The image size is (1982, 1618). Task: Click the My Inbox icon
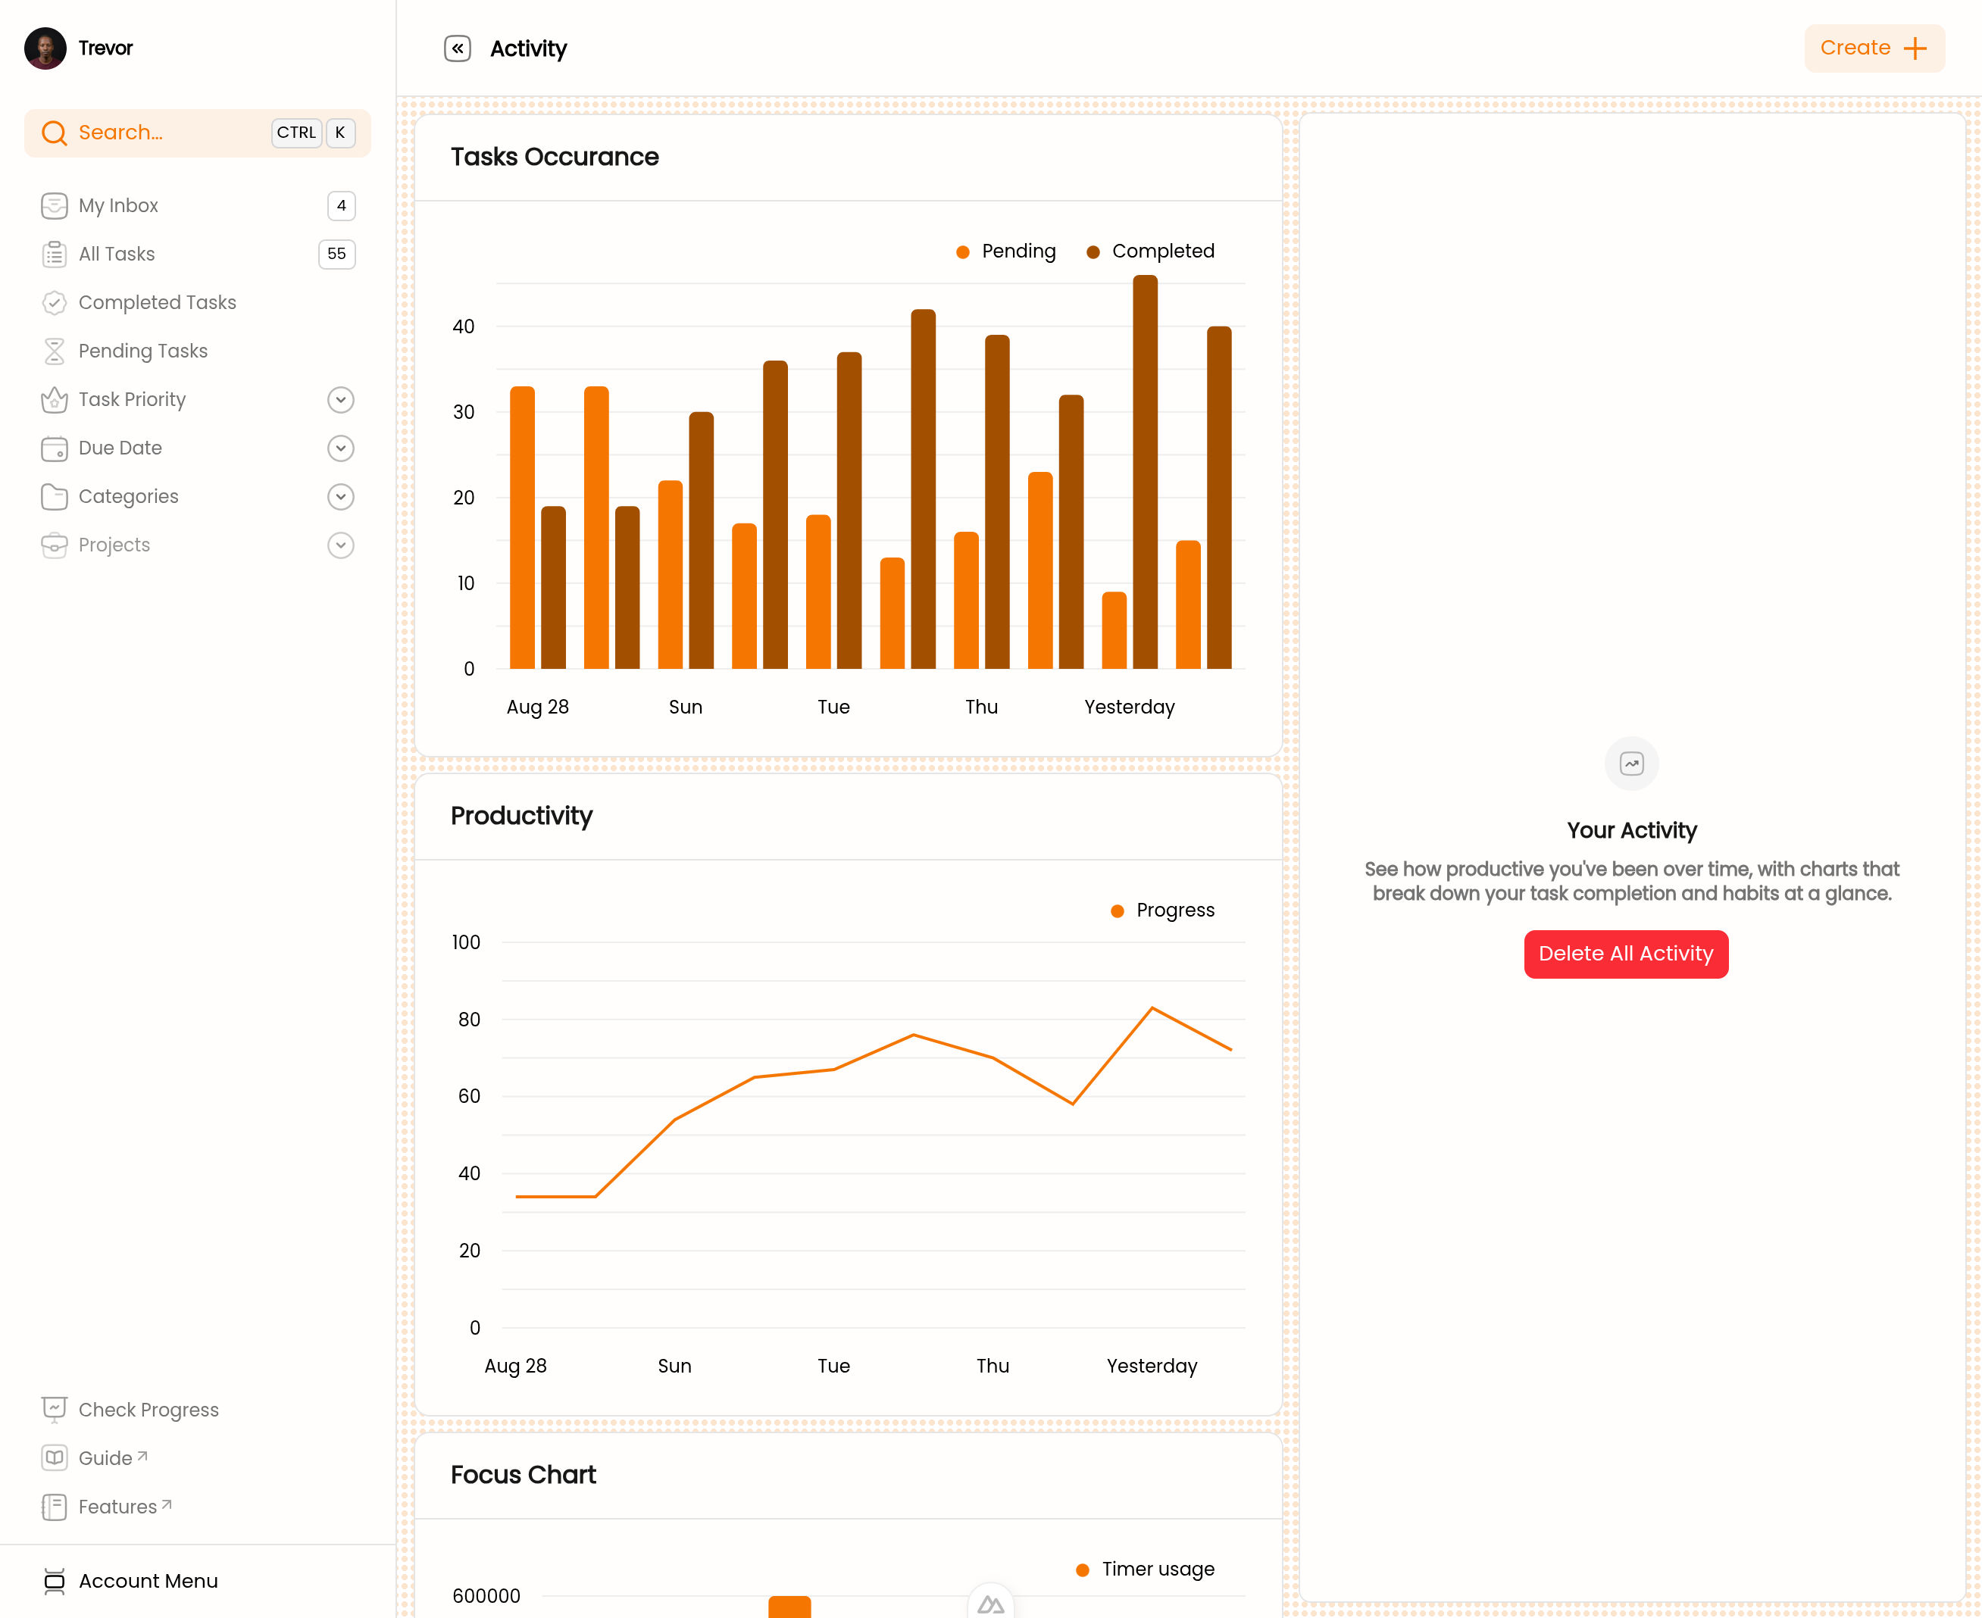[54, 206]
